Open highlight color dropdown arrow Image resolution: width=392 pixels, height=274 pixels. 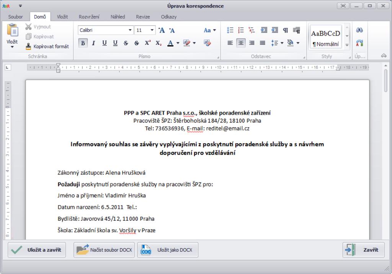click(194, 43)
